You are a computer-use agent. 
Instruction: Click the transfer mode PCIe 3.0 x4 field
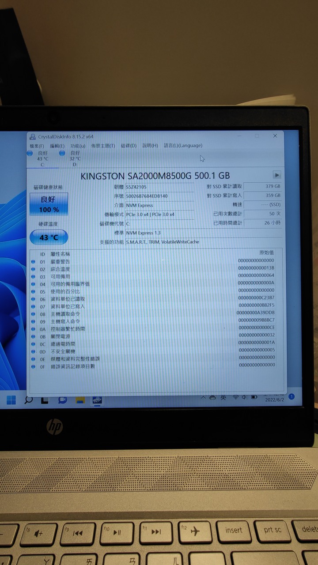pos(159,215)
